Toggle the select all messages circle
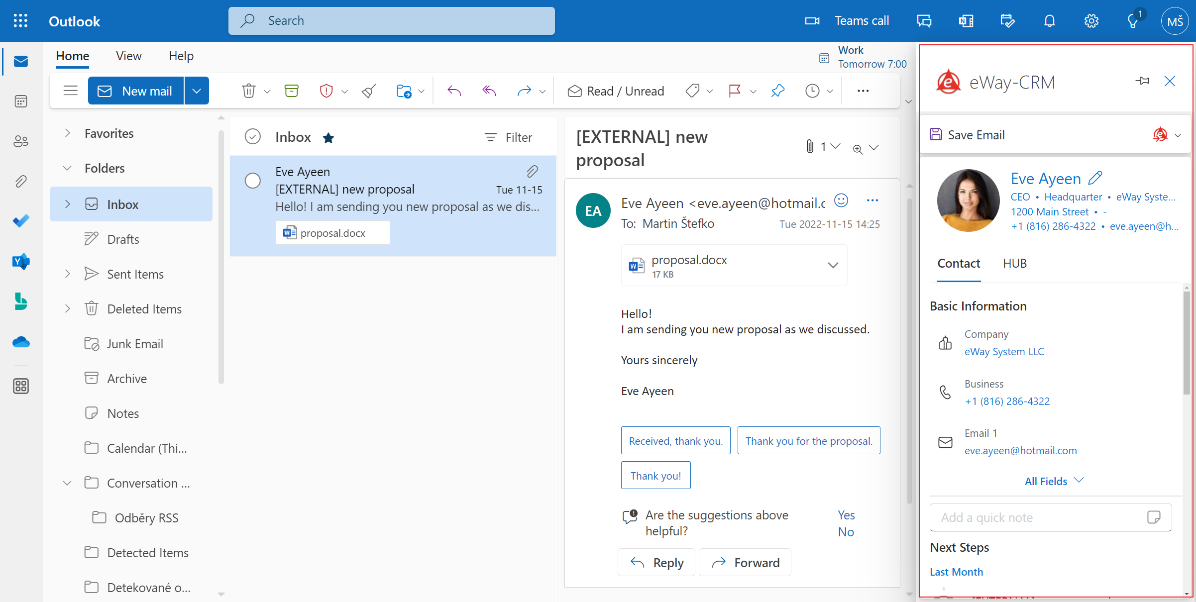The height and width of the screenshot is (602, 1196). coord(253,137)
